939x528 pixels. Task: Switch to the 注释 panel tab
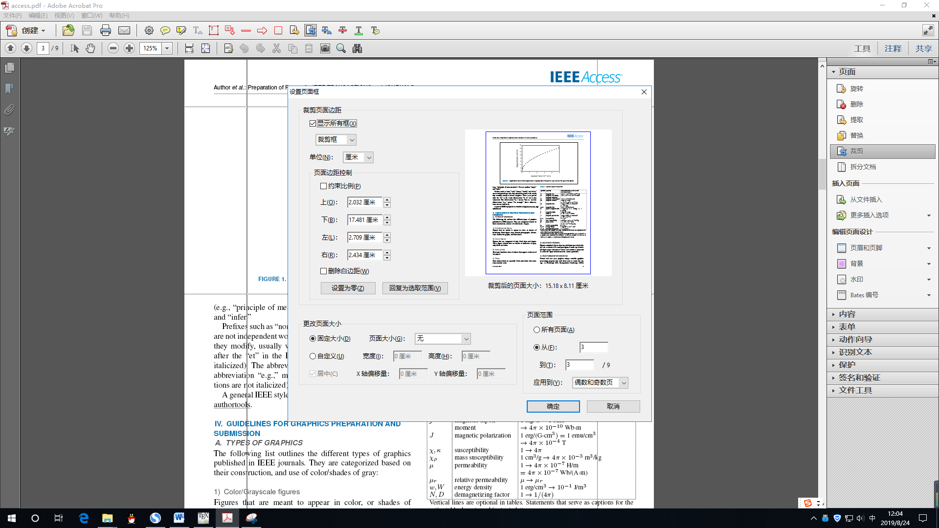coord(894,48)
